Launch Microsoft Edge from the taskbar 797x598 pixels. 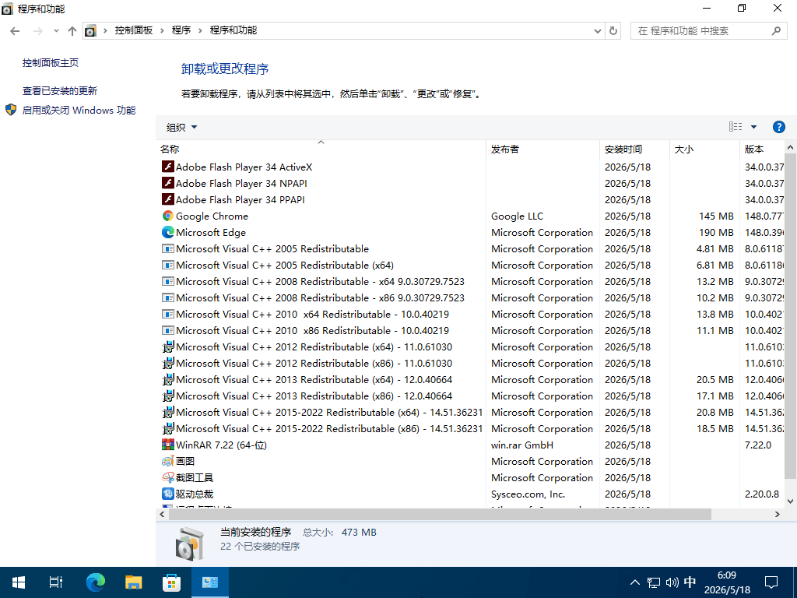(x=95, y=582)
